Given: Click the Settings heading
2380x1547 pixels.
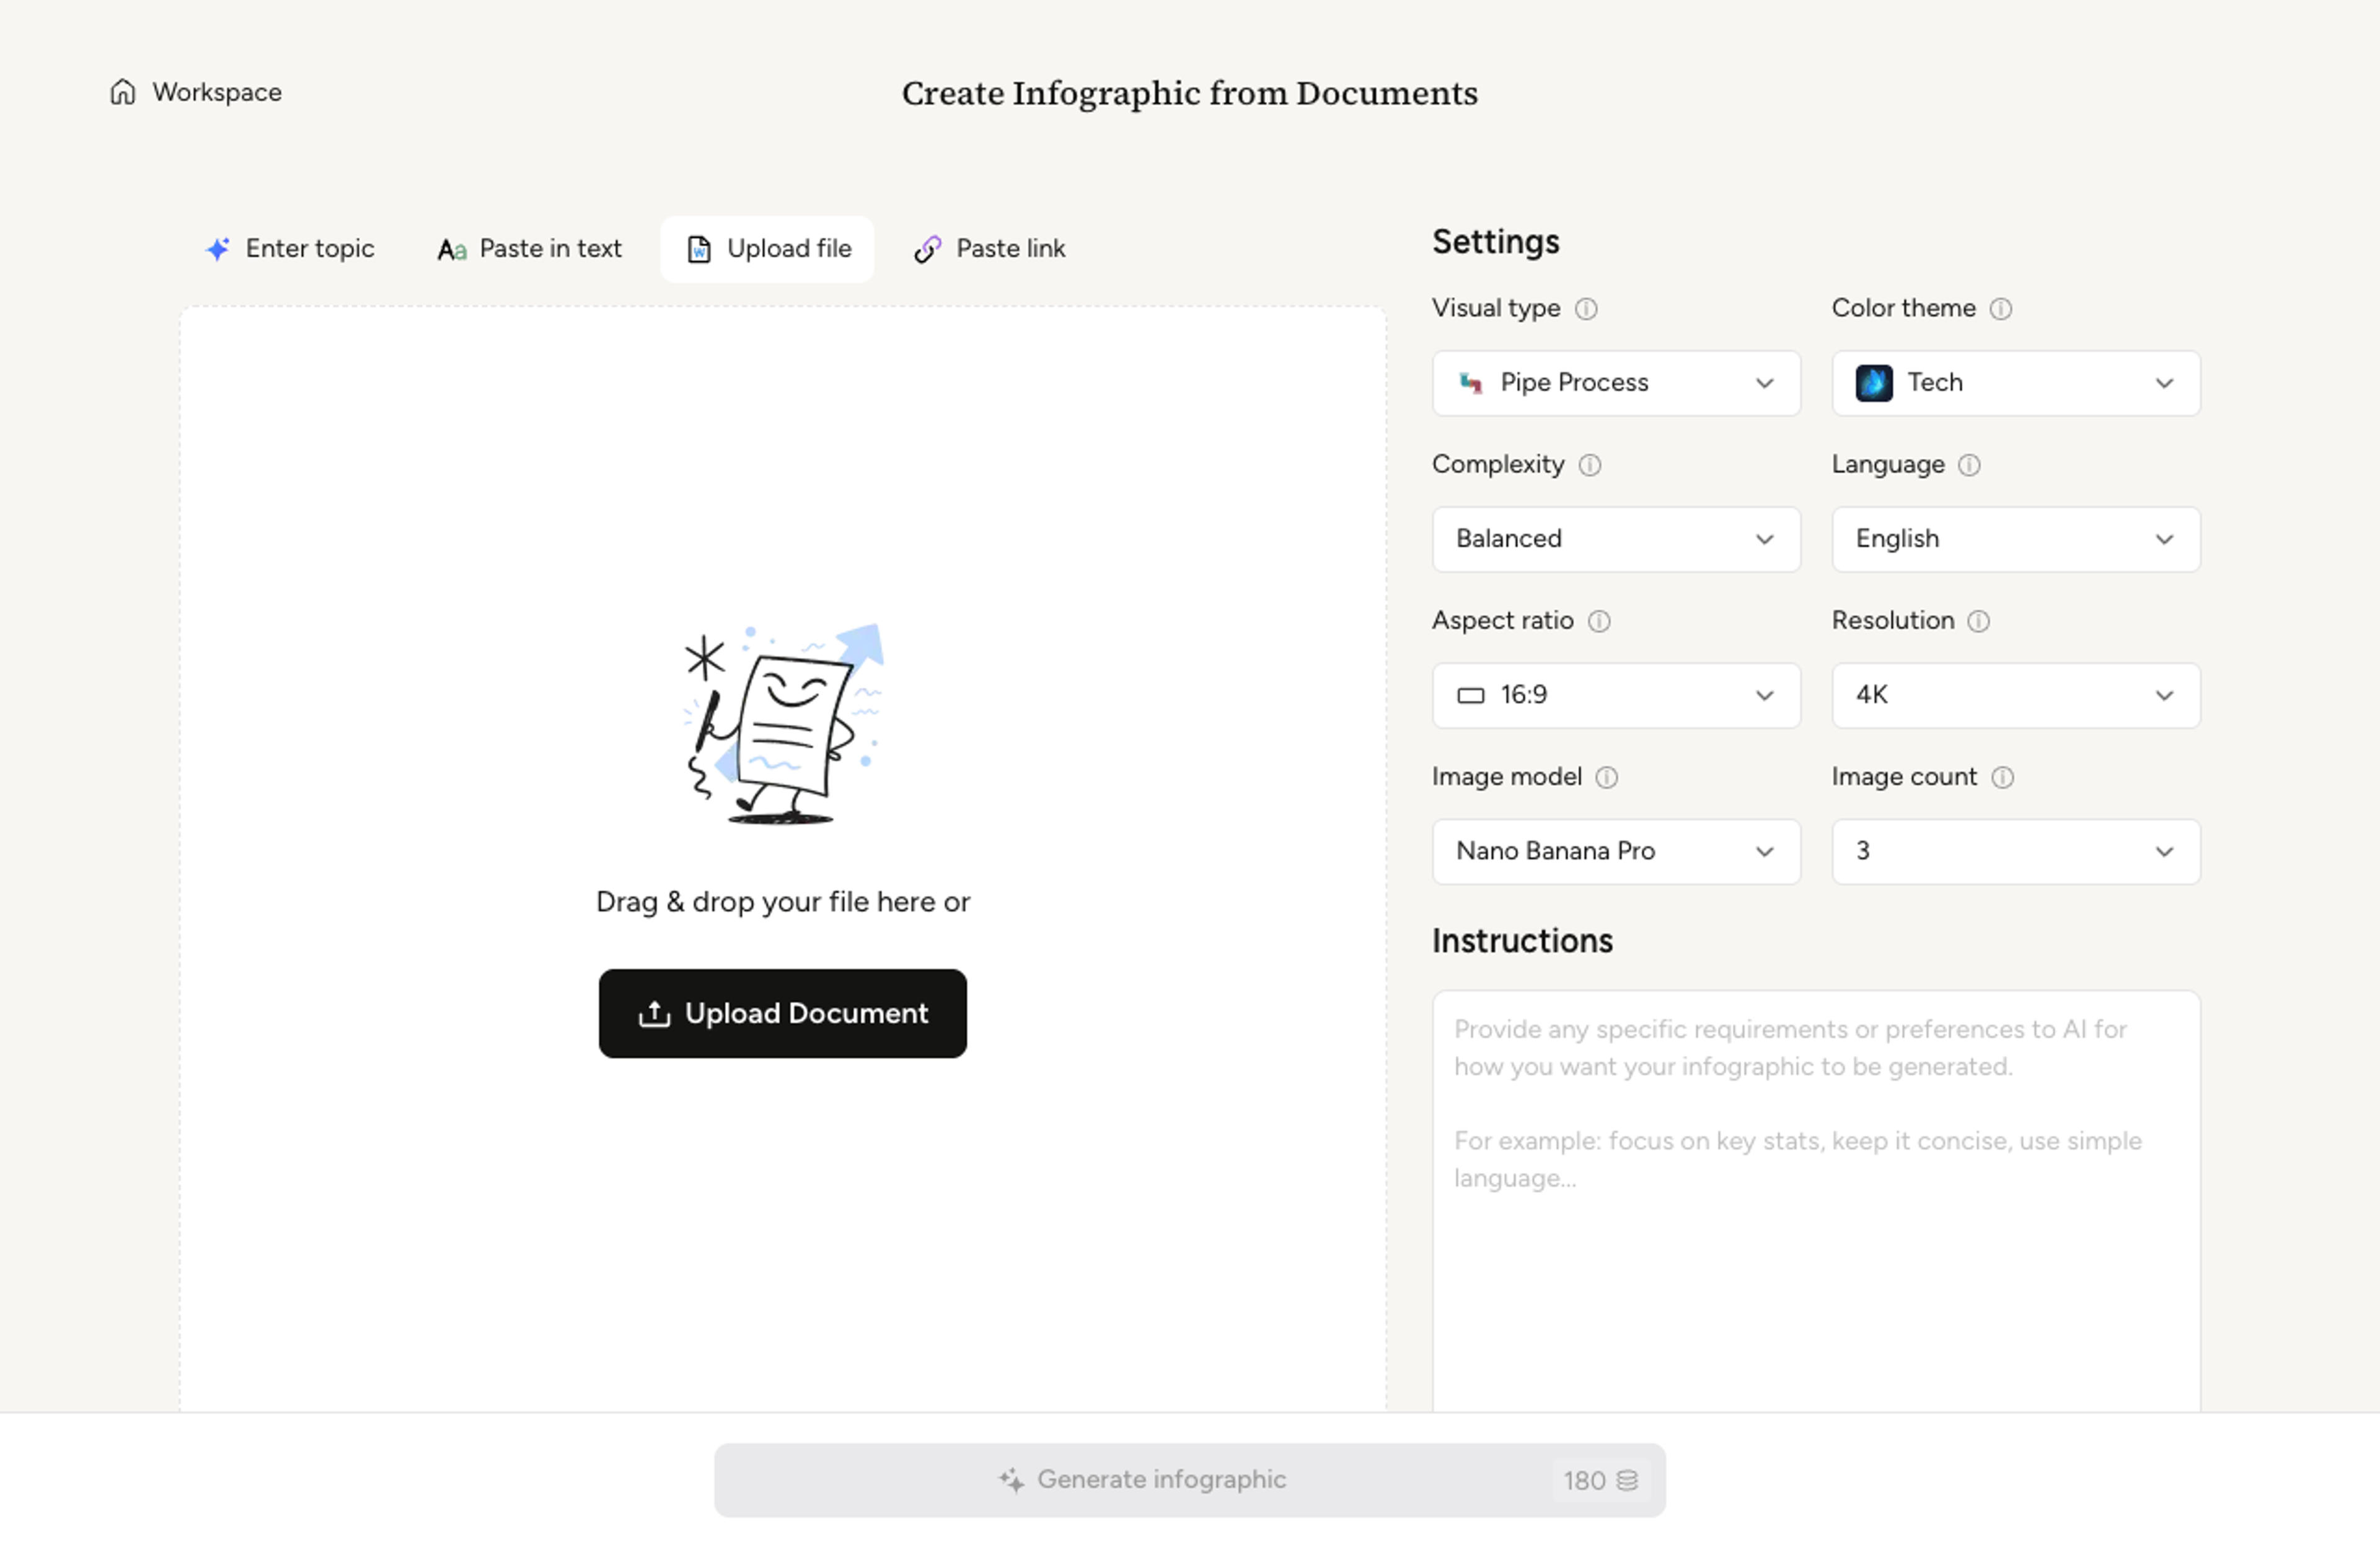Looking at the screenshot, I should tap(1495, 242).
